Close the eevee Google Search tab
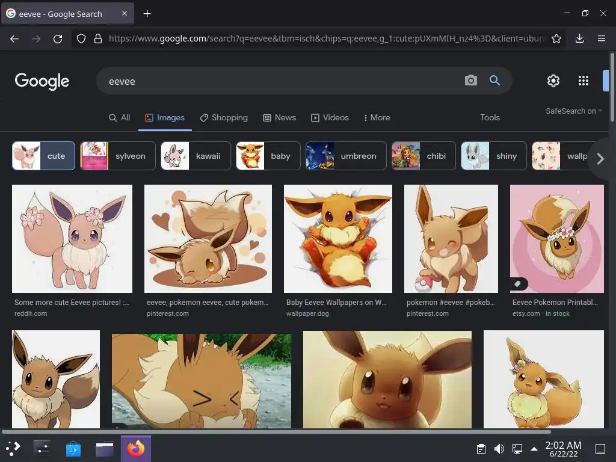Viewport: 616px width, 462px height. (x=125, y=13)
